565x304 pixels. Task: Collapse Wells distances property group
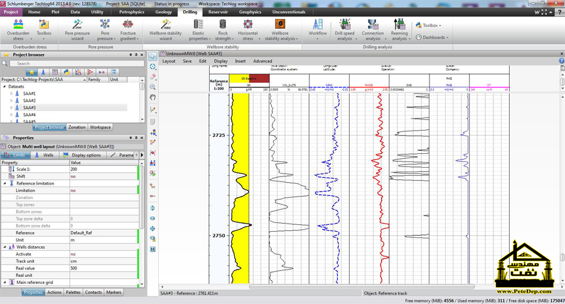coord(5,247)
